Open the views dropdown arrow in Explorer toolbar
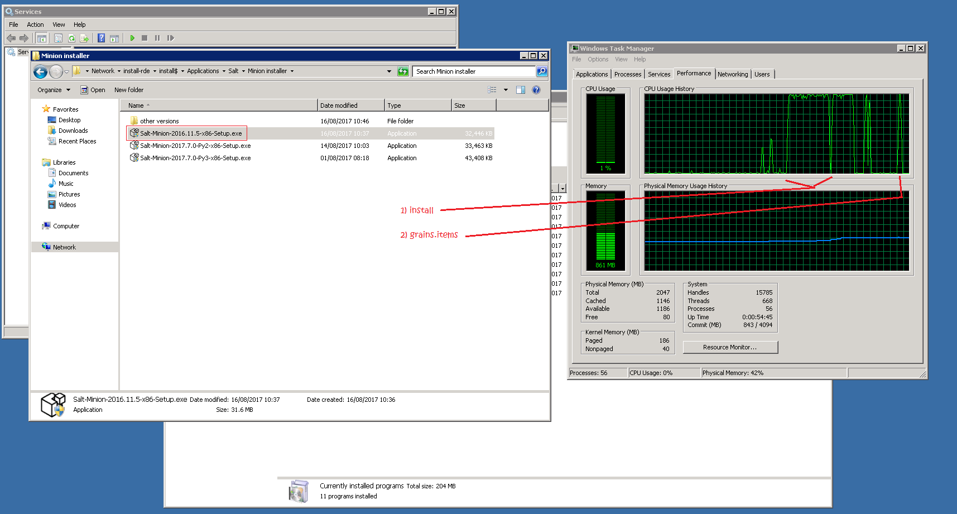Viewport: 957px width, 514px height. point(506,89)
